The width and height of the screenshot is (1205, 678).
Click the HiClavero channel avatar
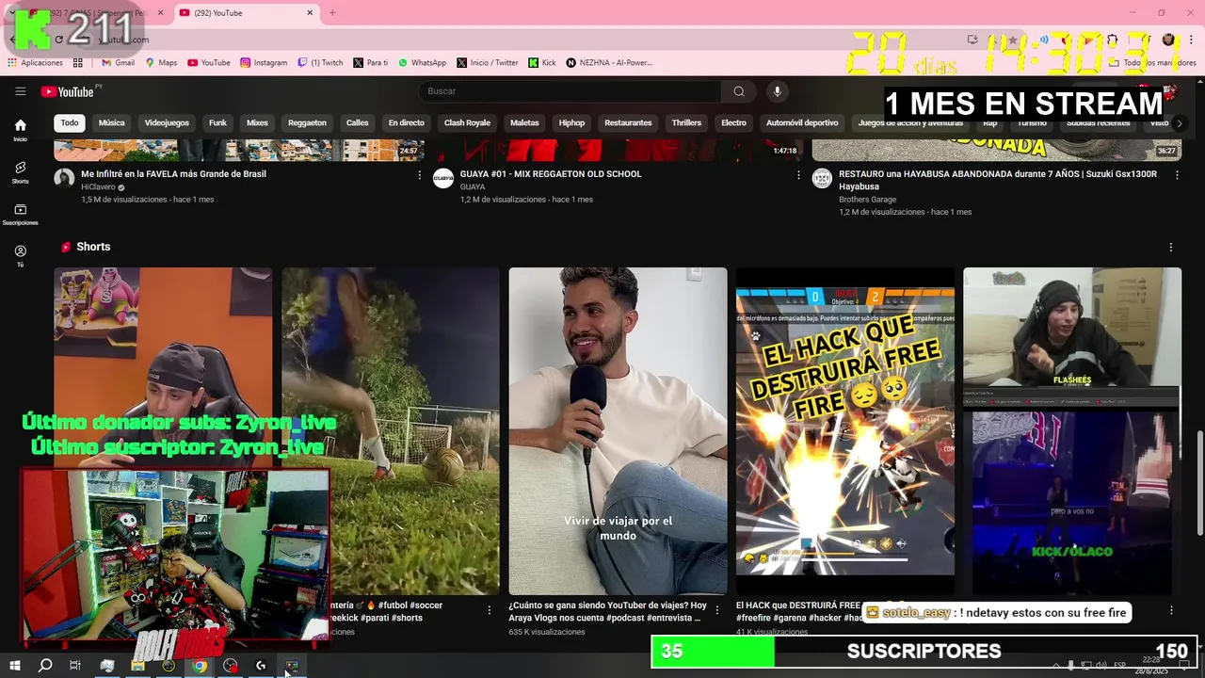(64, 178)
